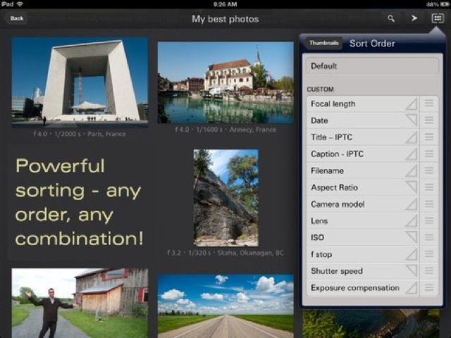Viewport: 451px width, 338px height.
Task: Open the Paris arch photo thumbnail
Action: pyautogui.click(x=80, y=82)
